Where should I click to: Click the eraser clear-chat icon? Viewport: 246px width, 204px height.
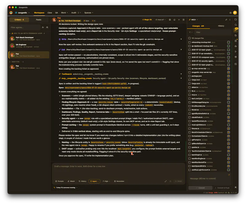coord(174,20)
